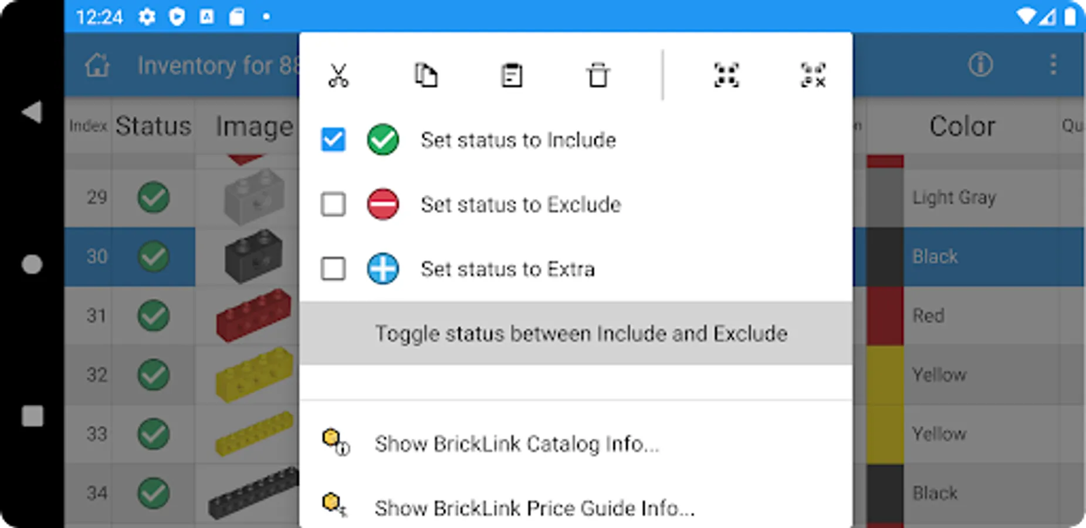Screen dimensions: 1086x528
Task: Select Toggle status between Include and Exclude
Action: pyautogui.click(x=580, y=334)
